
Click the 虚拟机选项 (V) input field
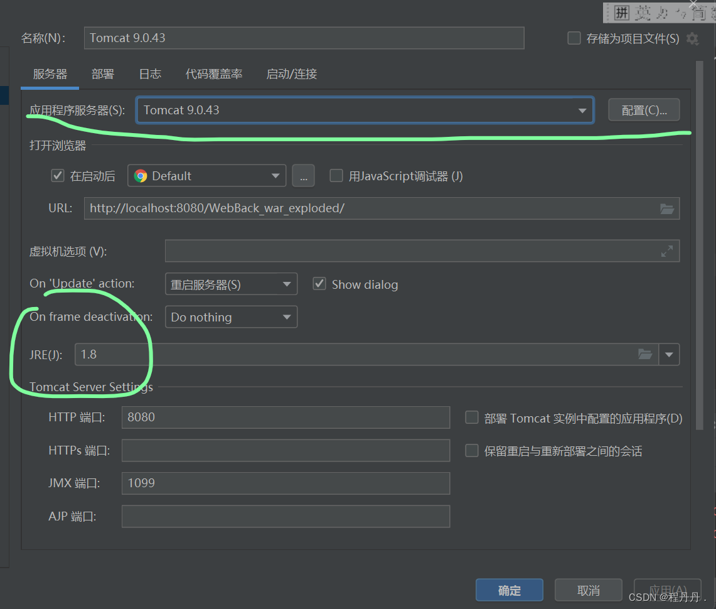(422, 251)
